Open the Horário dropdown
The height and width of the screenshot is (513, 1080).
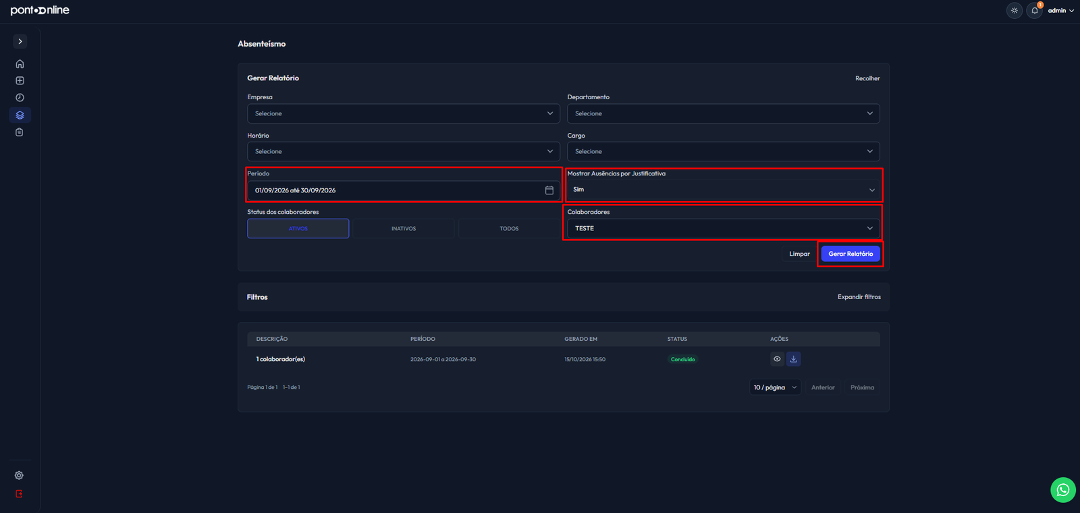pyautogui.click(x=404, y=151)
